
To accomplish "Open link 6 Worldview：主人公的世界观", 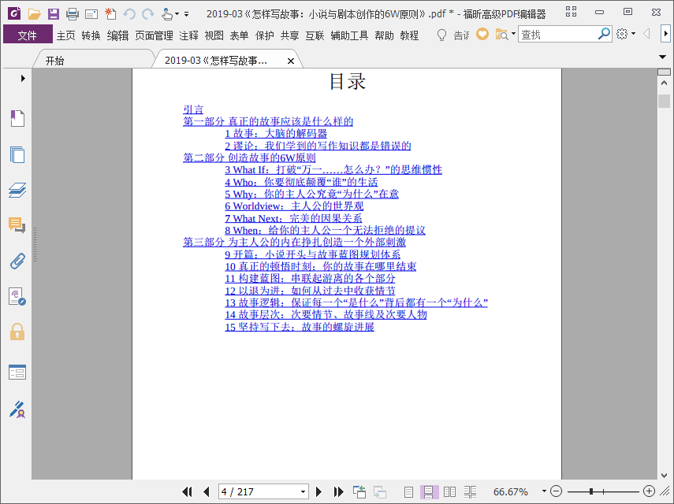I will 294,206.
